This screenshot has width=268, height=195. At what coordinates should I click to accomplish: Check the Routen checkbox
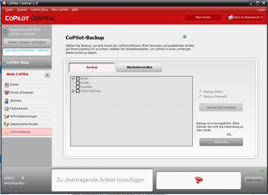coord(78,83)
